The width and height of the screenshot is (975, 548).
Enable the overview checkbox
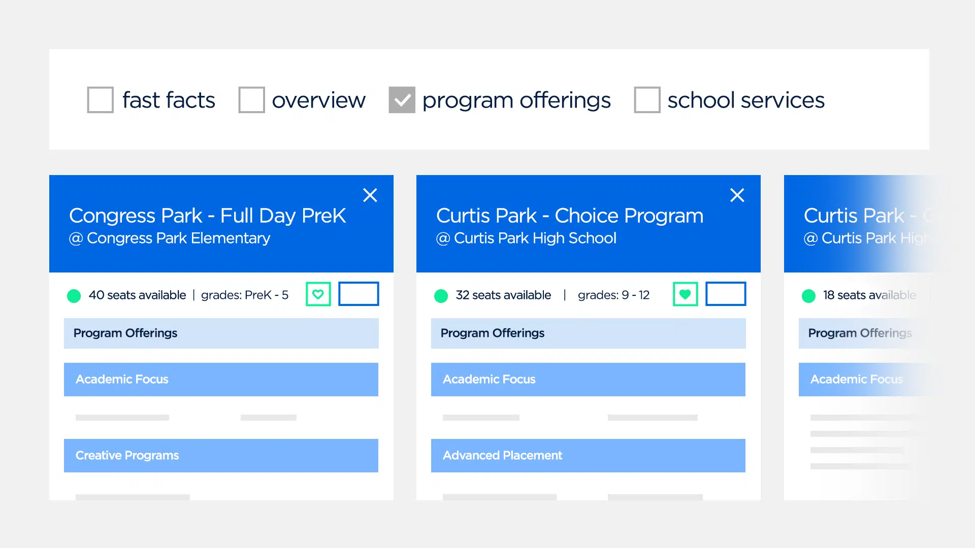click(251, 100)
